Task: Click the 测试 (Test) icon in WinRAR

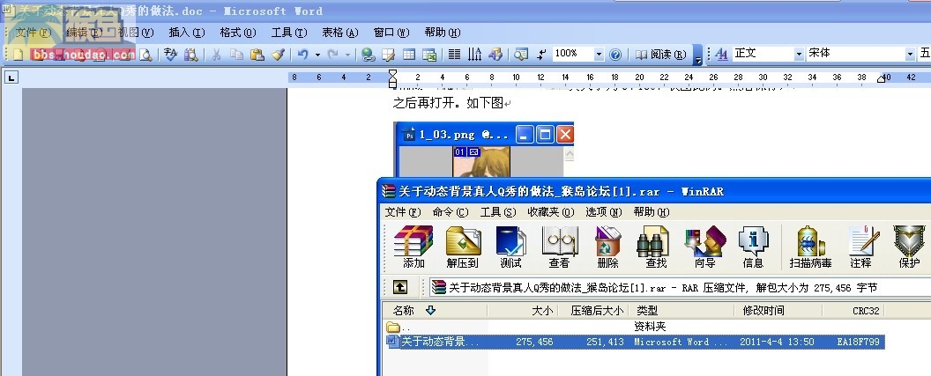Action: 510,247
